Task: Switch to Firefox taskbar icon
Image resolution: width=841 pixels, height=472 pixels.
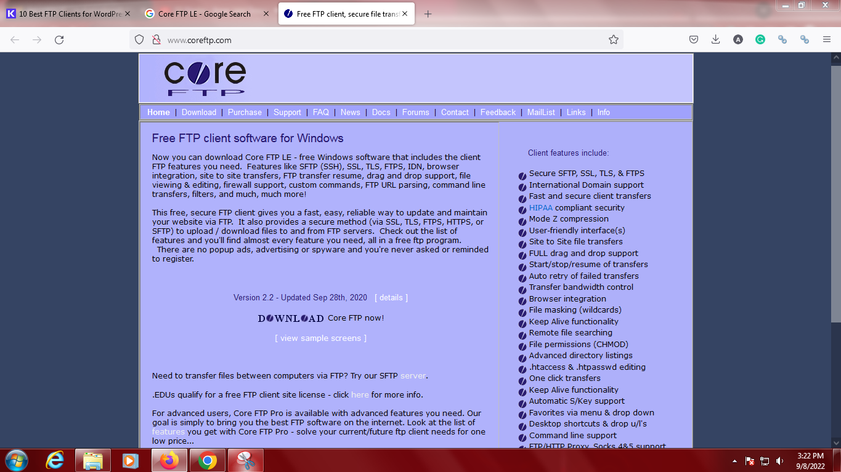Action: point(169,460)
